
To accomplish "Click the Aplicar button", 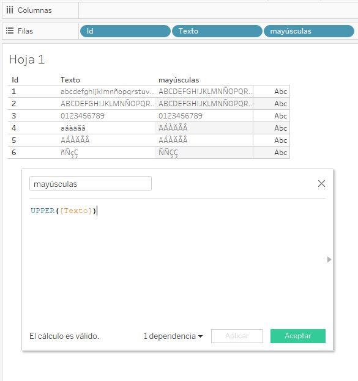I will point(237,336).
